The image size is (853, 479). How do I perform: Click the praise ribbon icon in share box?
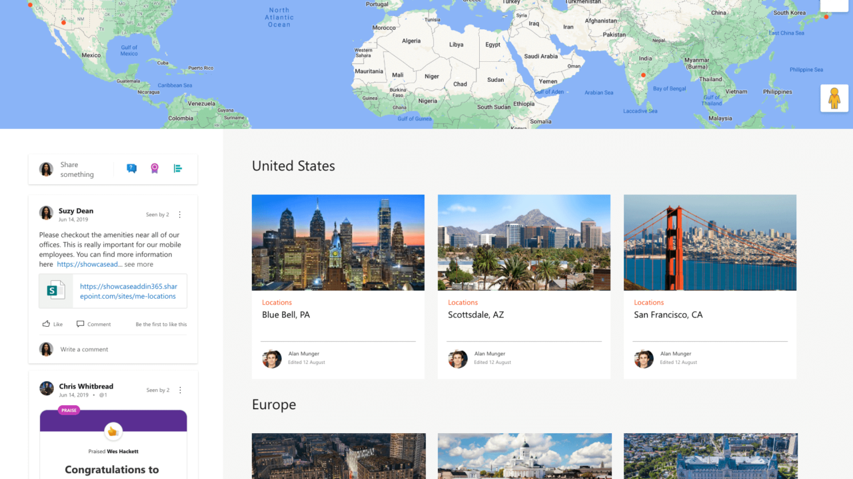click(x=155, y=169)
